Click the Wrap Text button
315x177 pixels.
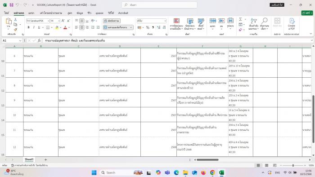tap(112, 21)
